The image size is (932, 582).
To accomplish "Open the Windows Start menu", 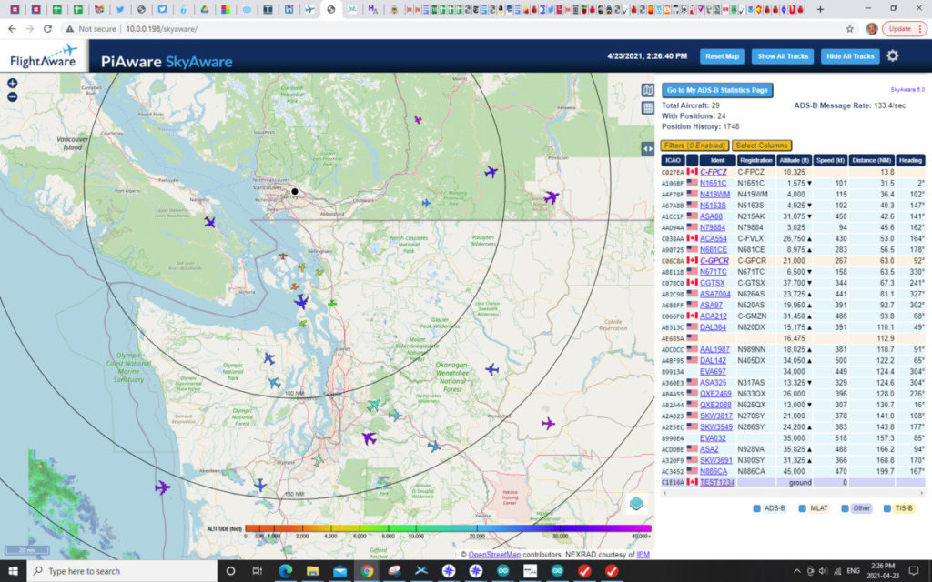I will tap(13, 571).
